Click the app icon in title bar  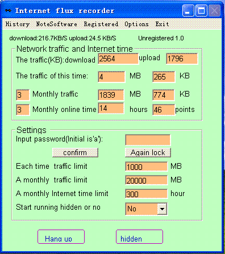(x=8, y=10)
